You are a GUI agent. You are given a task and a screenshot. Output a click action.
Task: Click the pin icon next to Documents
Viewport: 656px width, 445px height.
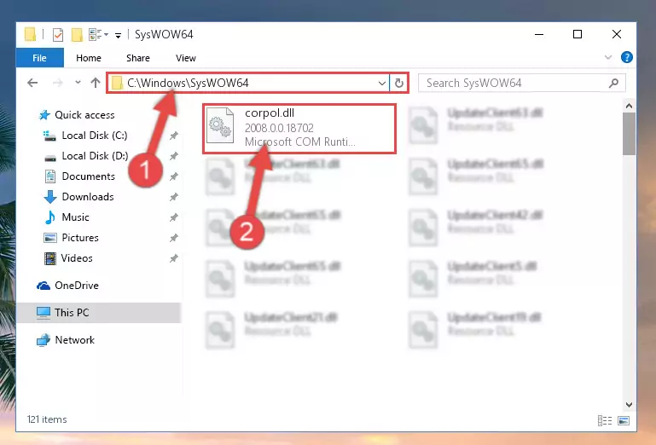pyautogui.click(x=174, y=176)
